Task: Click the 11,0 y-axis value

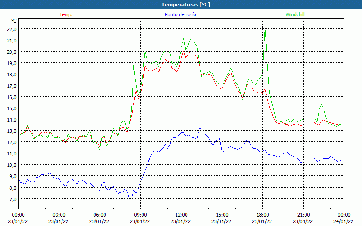Action: [12, 153]
